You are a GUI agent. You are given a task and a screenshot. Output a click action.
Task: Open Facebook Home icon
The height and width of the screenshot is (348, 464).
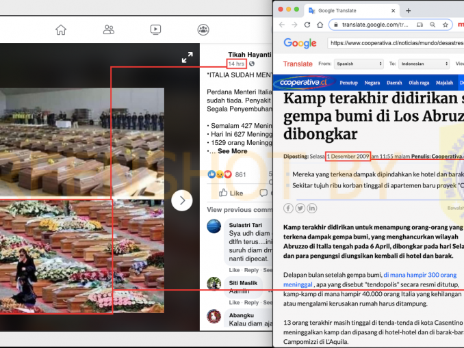click(x=61, y=30)
